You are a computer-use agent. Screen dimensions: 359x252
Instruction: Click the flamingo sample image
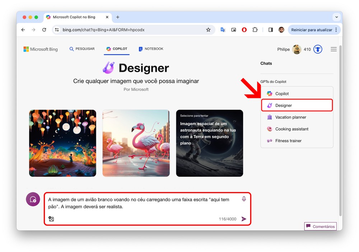(x=136, y=143)
